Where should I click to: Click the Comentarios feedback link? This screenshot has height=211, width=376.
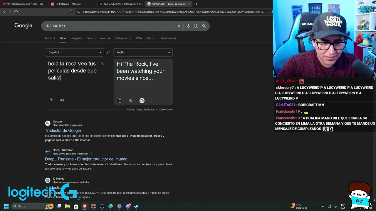pyautogui.click(x=166, y=110)
